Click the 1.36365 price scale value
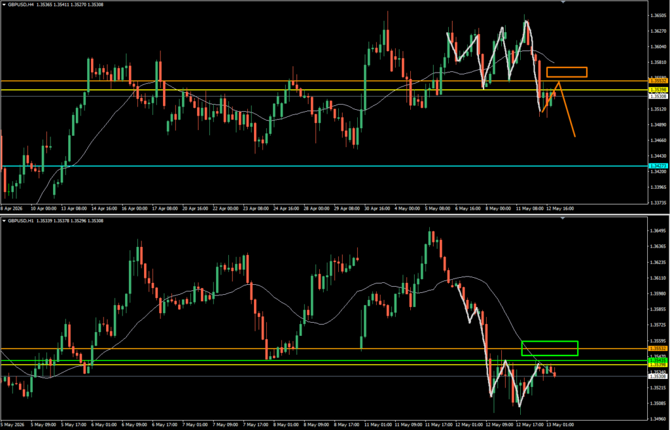The height and width of the screenshot is (430, 670). (658, 246)
